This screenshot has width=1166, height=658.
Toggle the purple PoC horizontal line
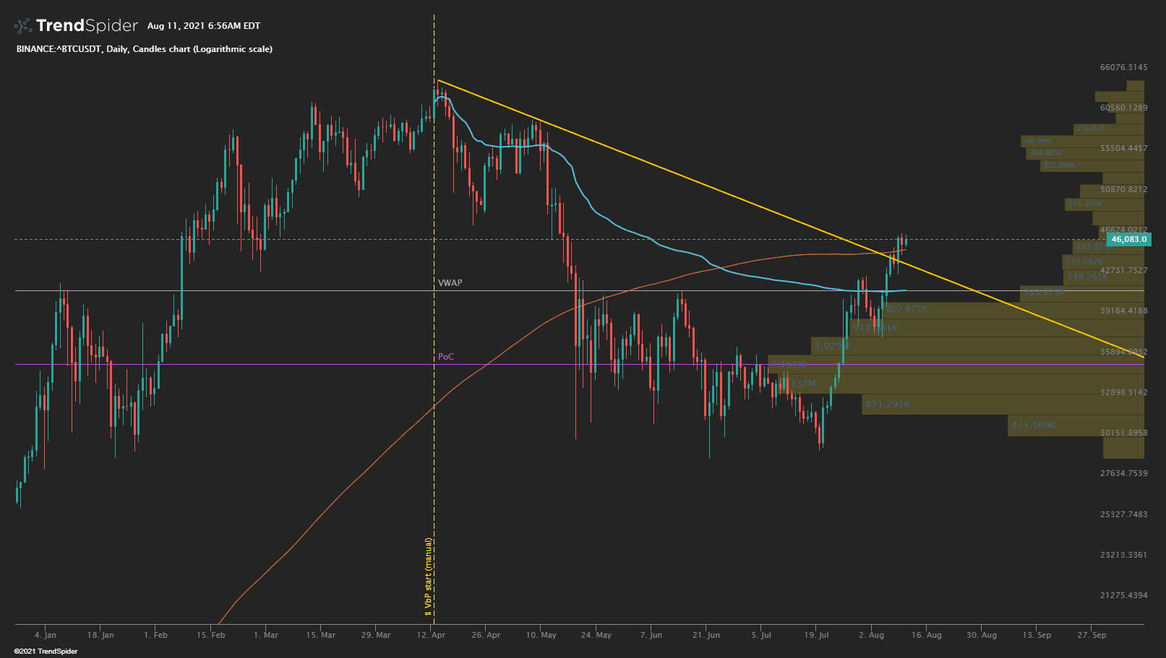(289, 364)
